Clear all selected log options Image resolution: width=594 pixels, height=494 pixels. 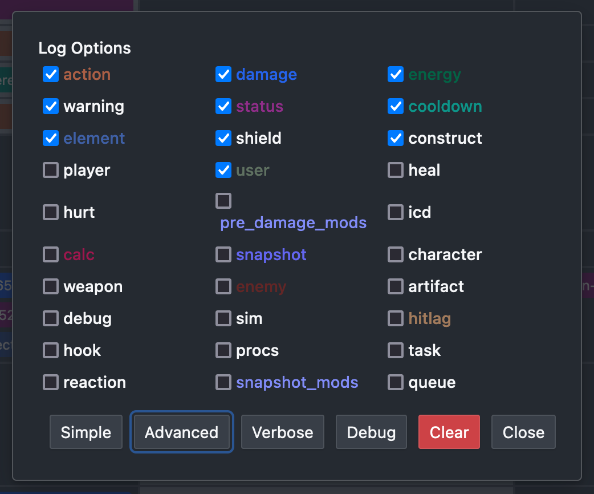point(449,432)
